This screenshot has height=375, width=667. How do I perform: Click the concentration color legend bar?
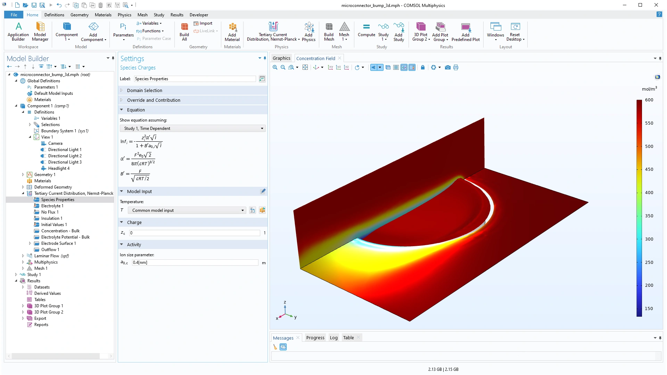pyautogui.click(x=639, y=208)
